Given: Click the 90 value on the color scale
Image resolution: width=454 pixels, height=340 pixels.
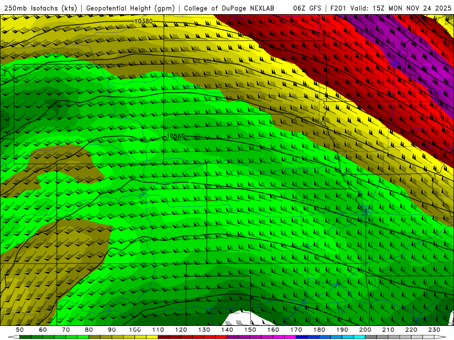Looking at the screenshot, I should click(x=112, y=330).
